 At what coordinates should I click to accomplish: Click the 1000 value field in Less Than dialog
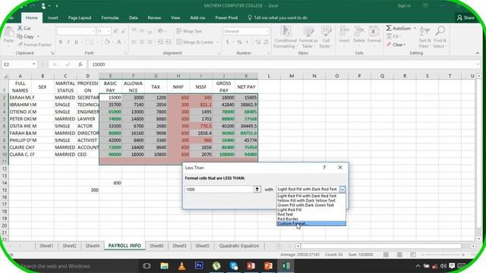point(219,189)
